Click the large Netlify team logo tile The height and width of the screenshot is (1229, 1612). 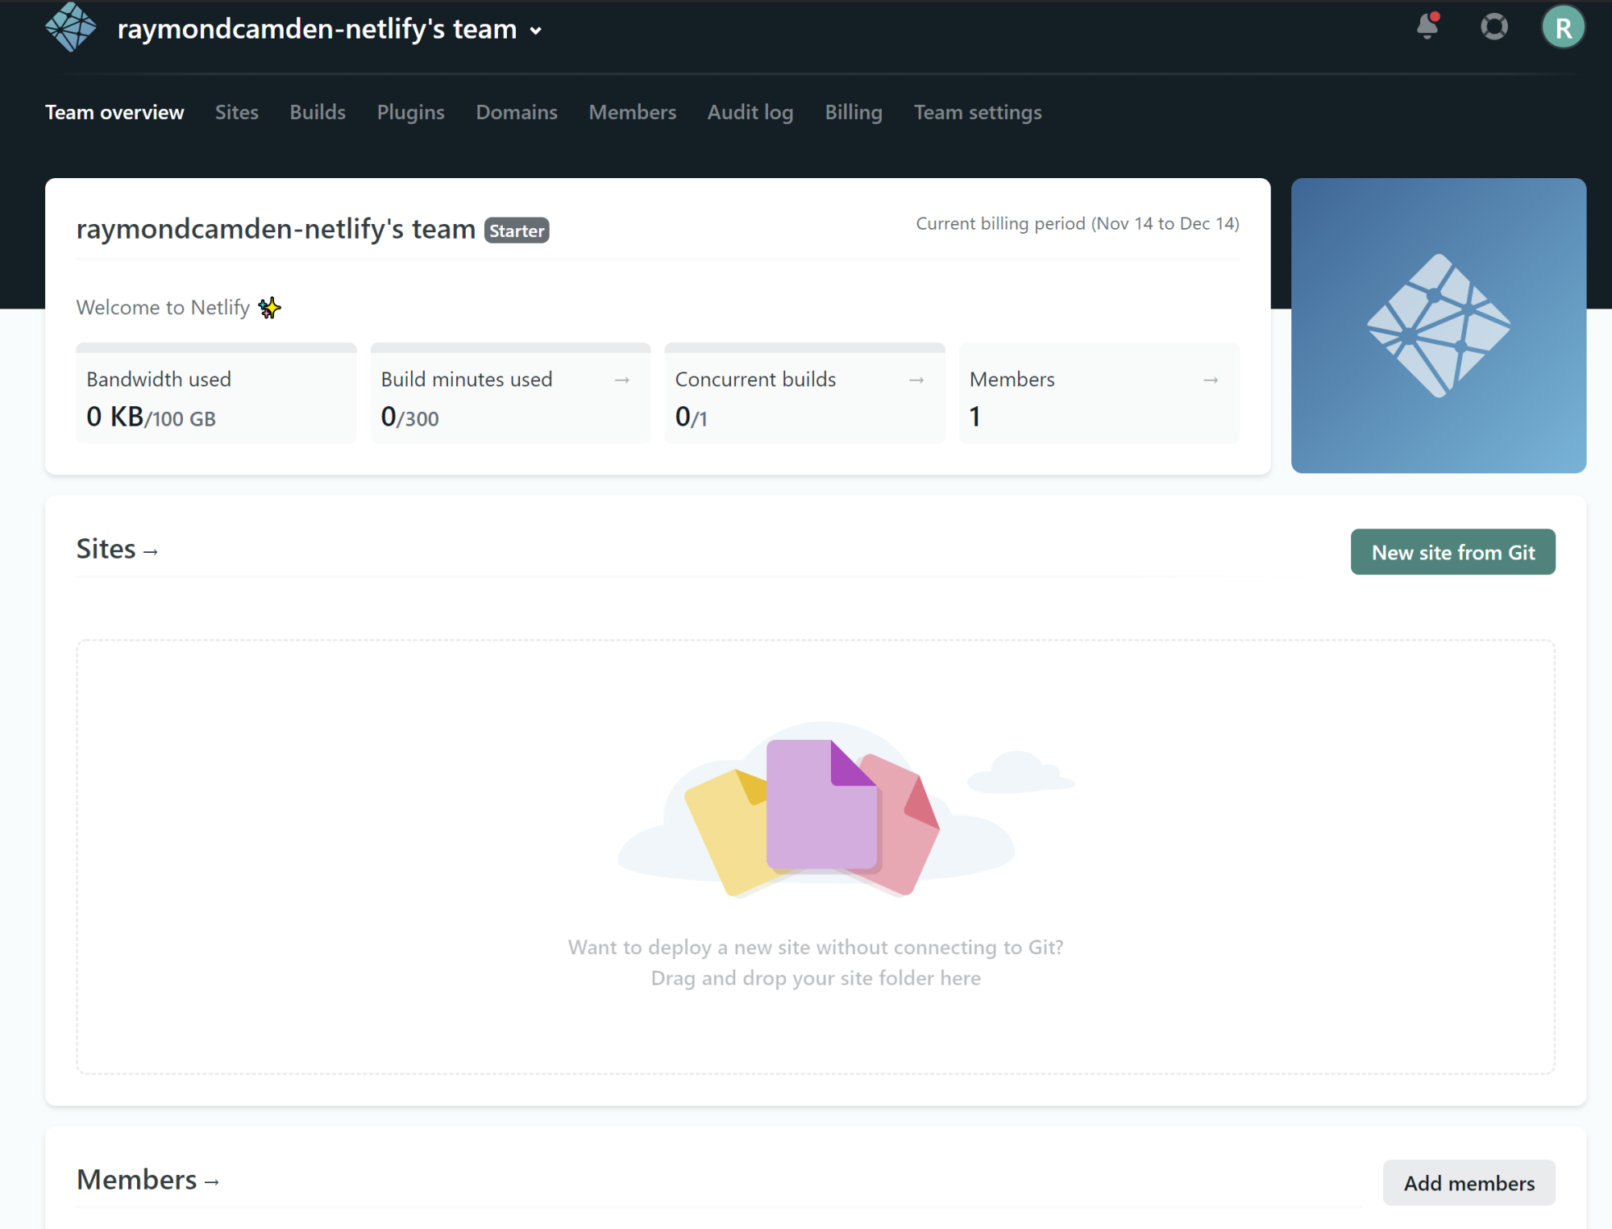coord(1438,325)
